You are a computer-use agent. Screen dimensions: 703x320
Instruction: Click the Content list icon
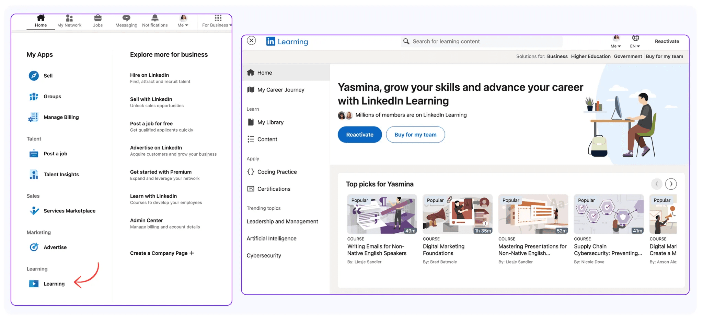[x=251, y=139]
